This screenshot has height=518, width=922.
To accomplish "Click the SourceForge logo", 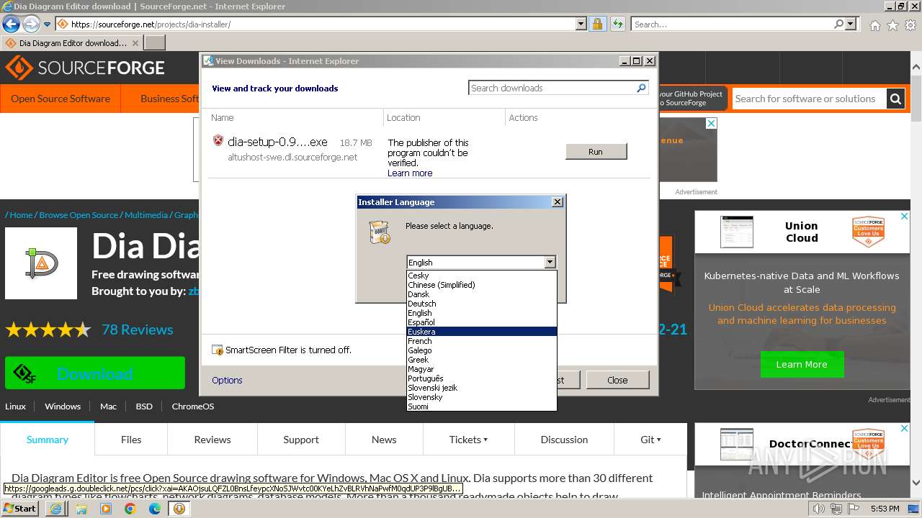I will (x=85, y=68).
